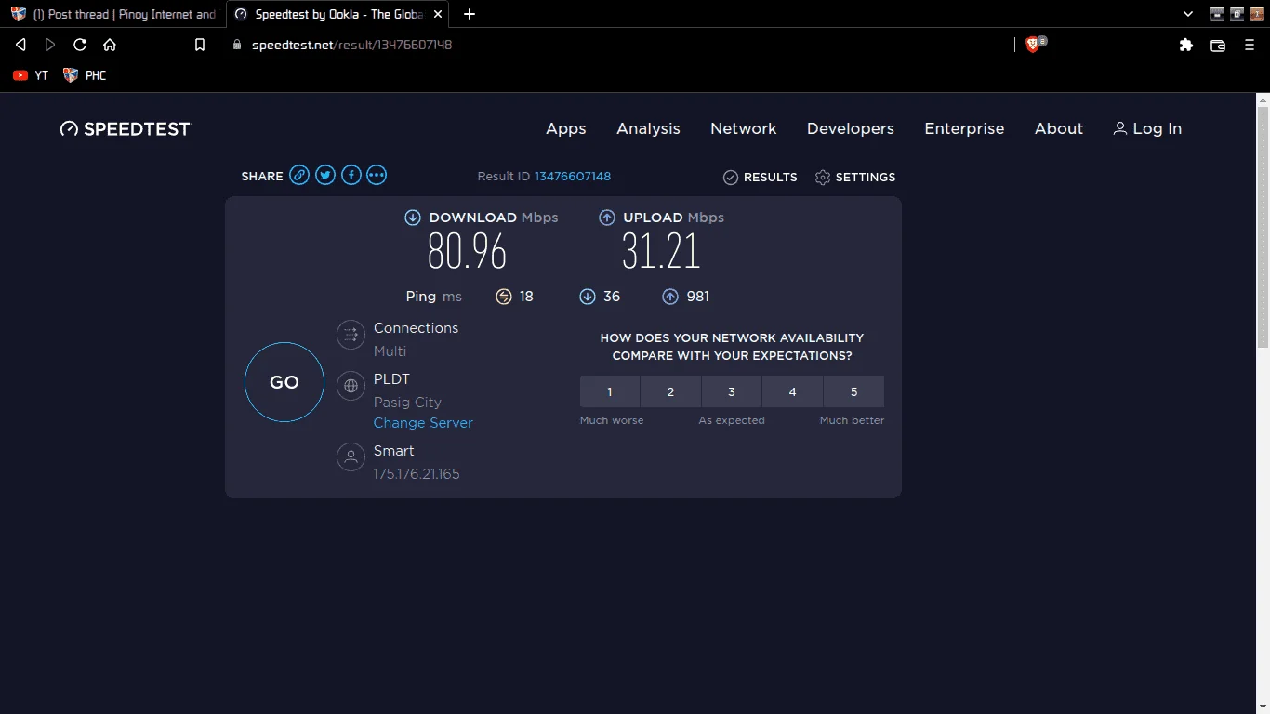1270x714 pixels.
Task: Click Change Server link
Action: pyautogui.click(x=423, y=423)
